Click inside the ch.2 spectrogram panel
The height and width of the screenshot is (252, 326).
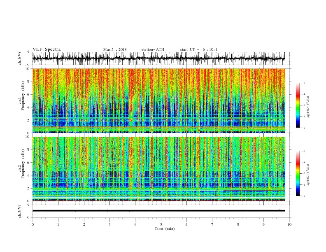(x=159, y=169)
